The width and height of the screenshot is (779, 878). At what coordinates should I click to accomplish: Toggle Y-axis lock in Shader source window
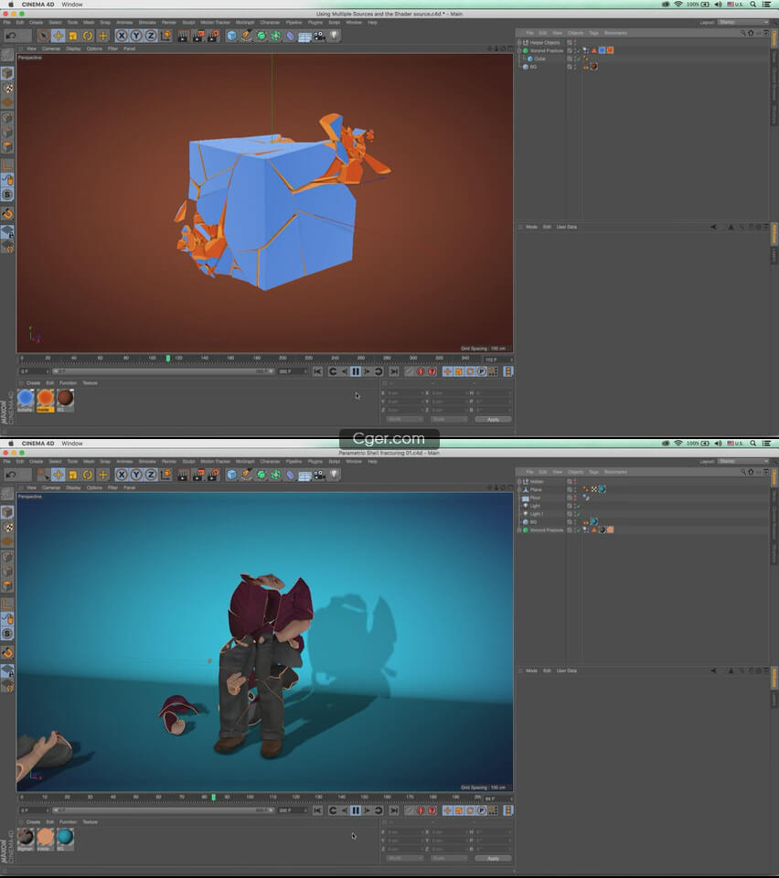[136, 36]
